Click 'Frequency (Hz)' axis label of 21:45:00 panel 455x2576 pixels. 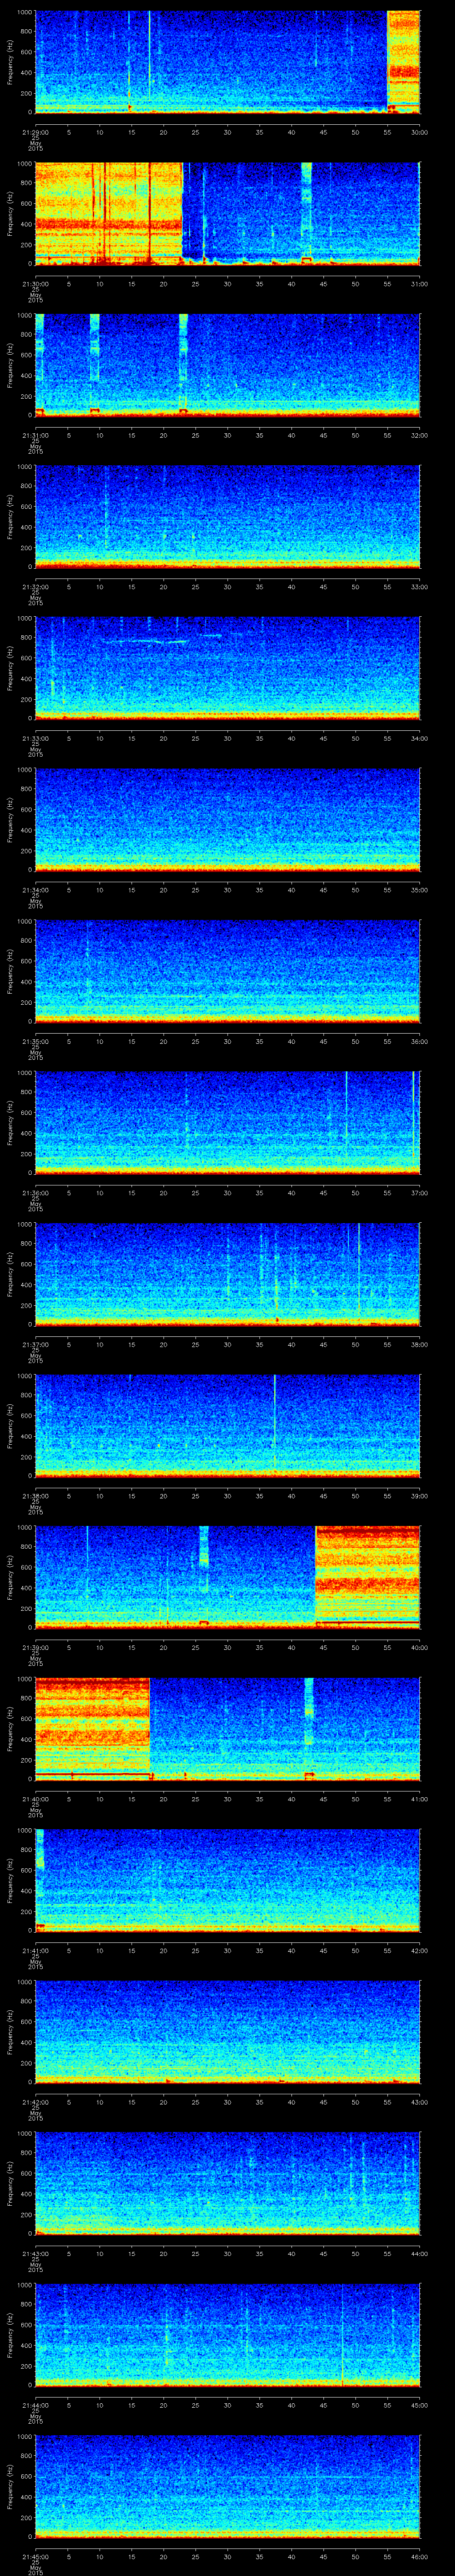pyautogui.click(x=10, y=2487)
